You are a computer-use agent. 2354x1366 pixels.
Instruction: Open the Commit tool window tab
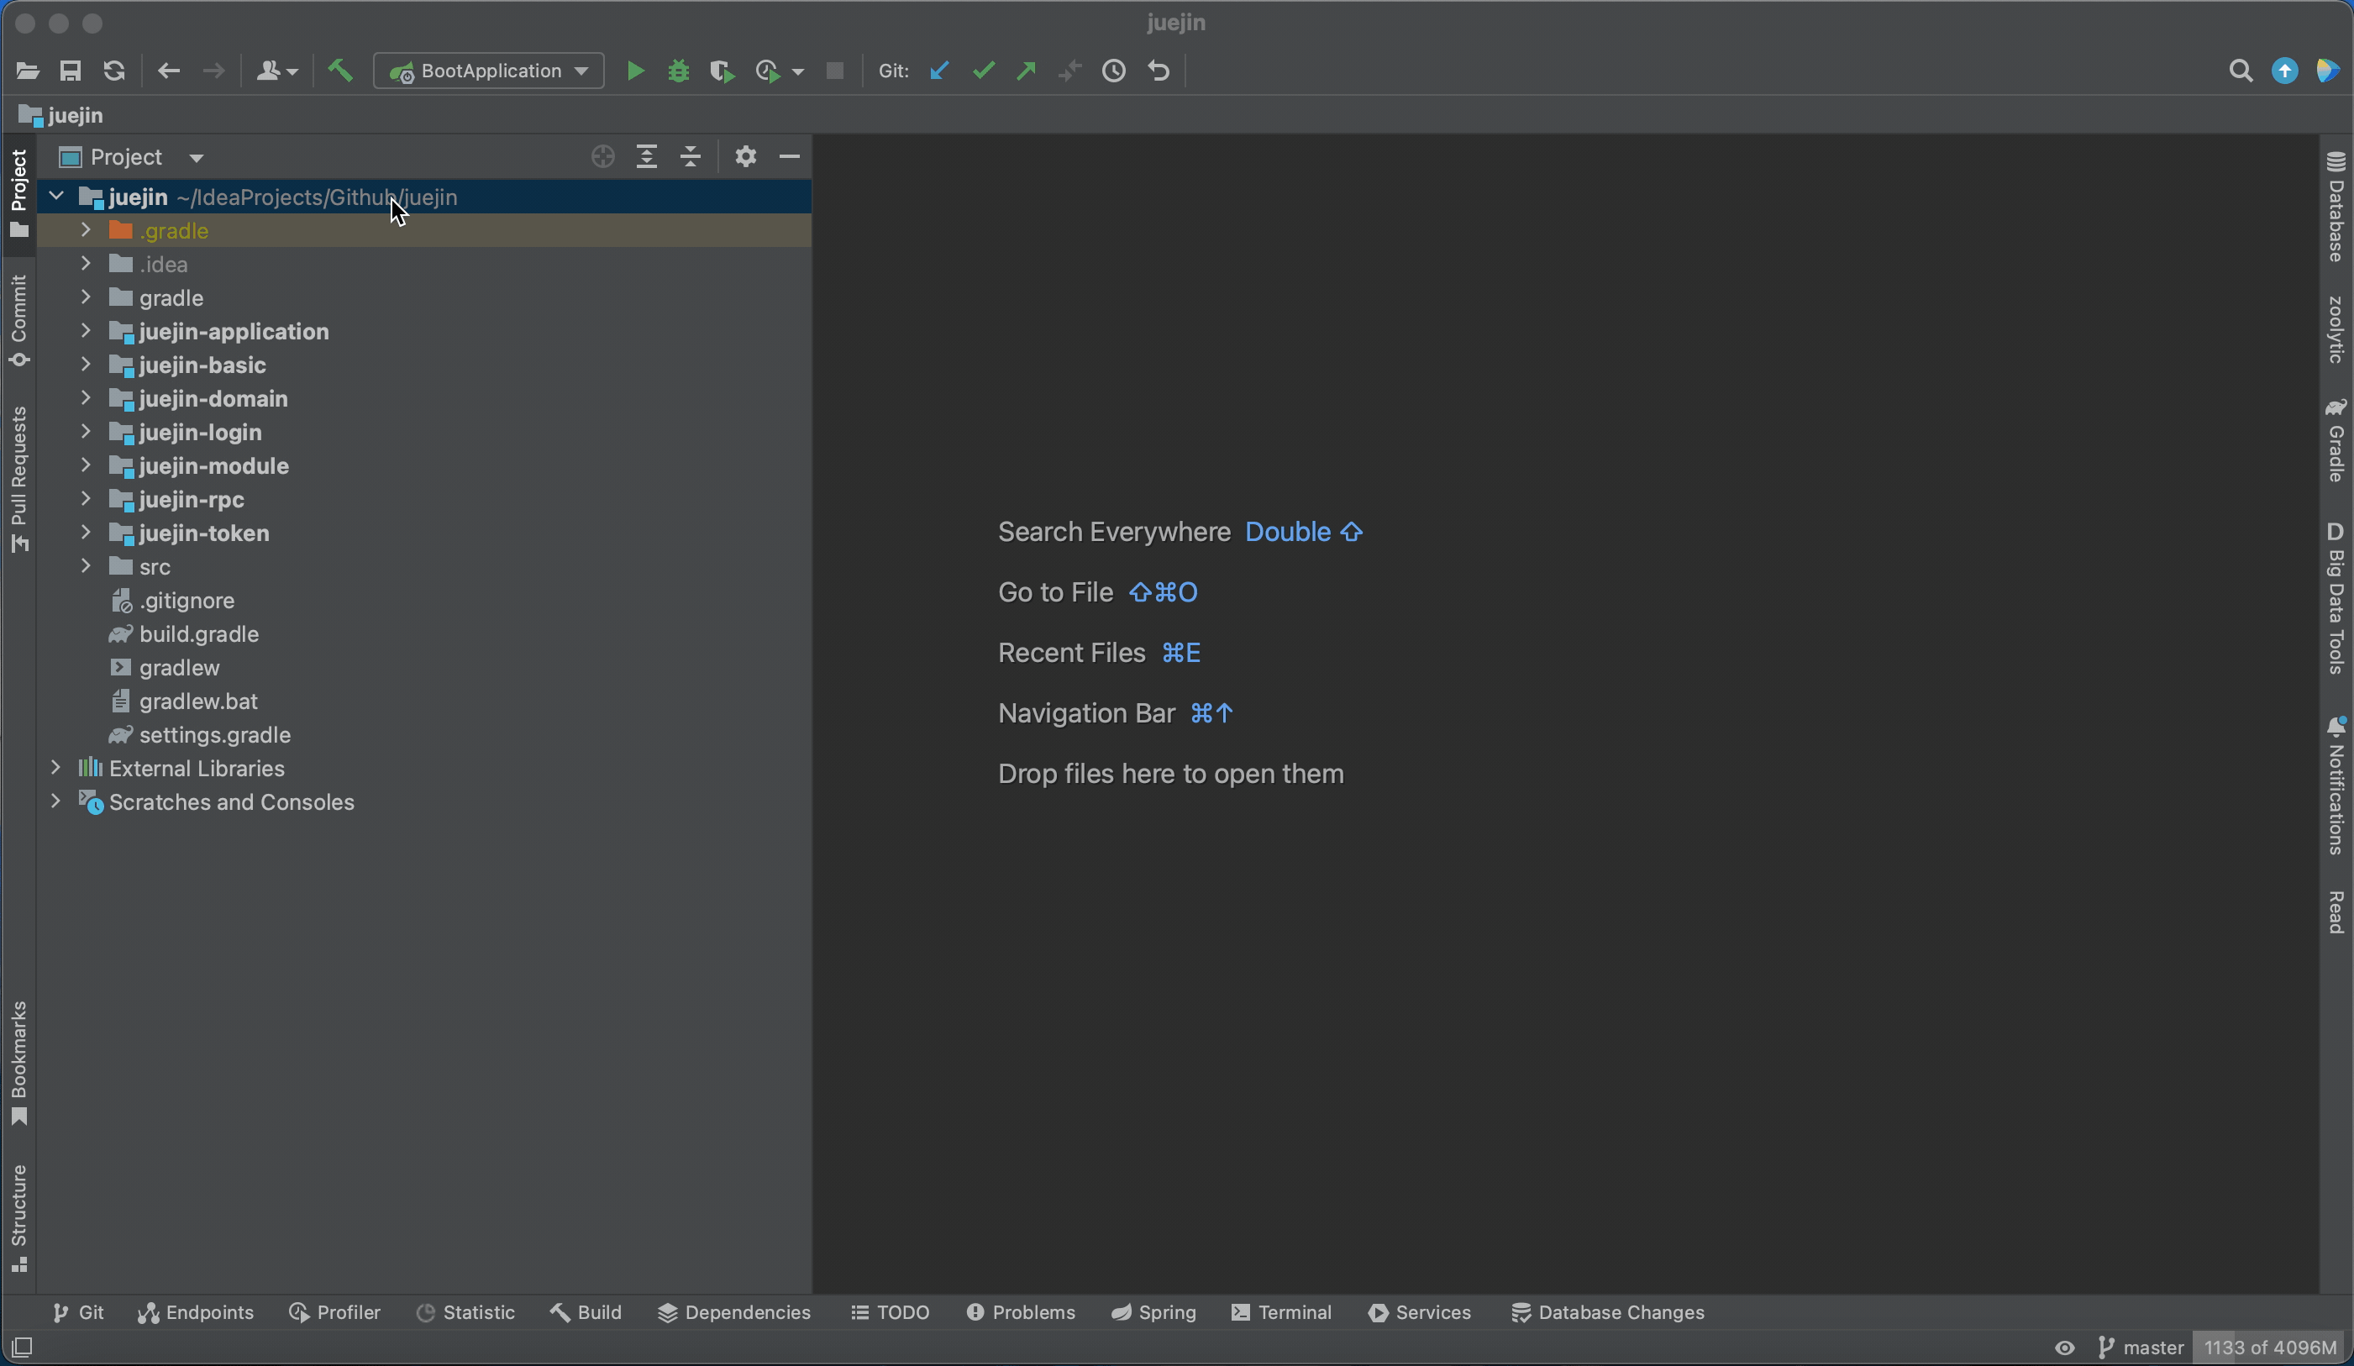(x=18, y=320)
